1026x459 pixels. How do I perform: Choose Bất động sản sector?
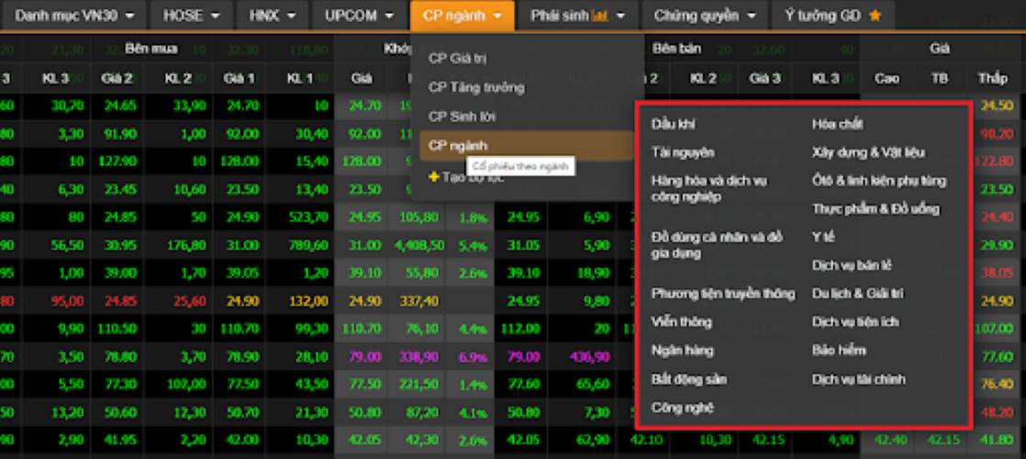coord(689,378)
